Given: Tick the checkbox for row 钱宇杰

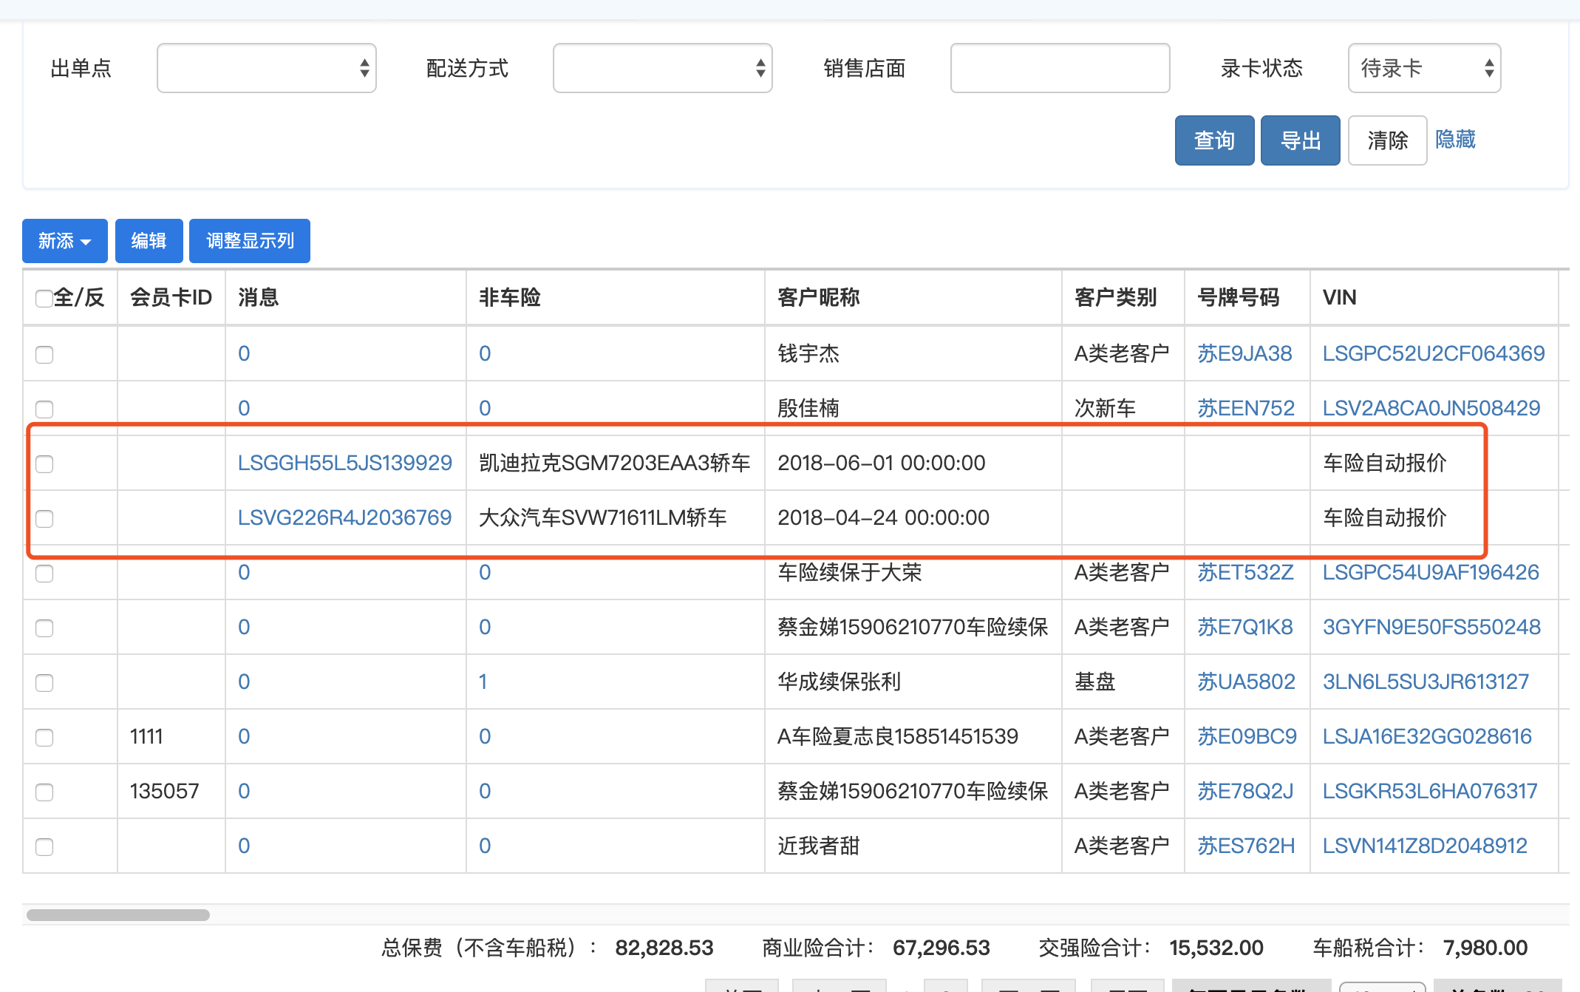Looking at the screenshot, I should point(44,354).
